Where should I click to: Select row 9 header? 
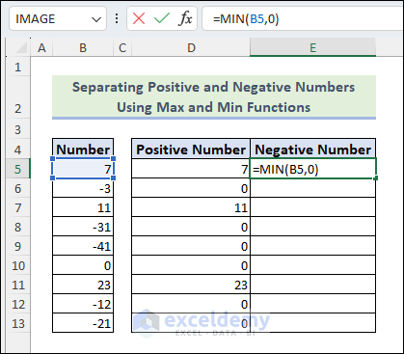pos(17,246)
